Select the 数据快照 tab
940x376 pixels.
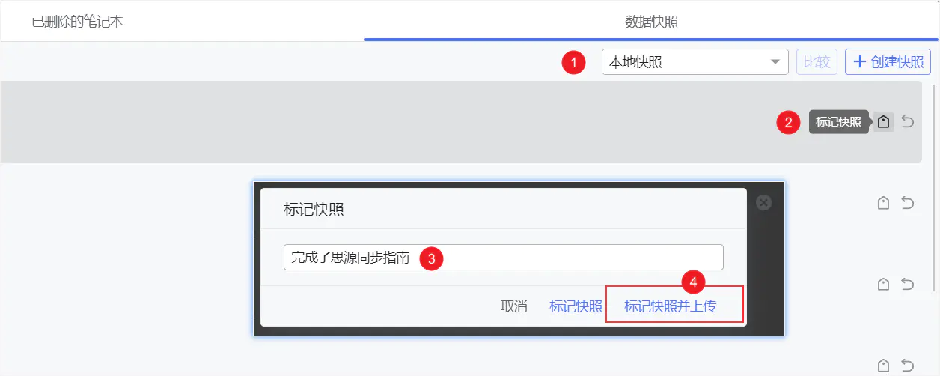point(651,22)
